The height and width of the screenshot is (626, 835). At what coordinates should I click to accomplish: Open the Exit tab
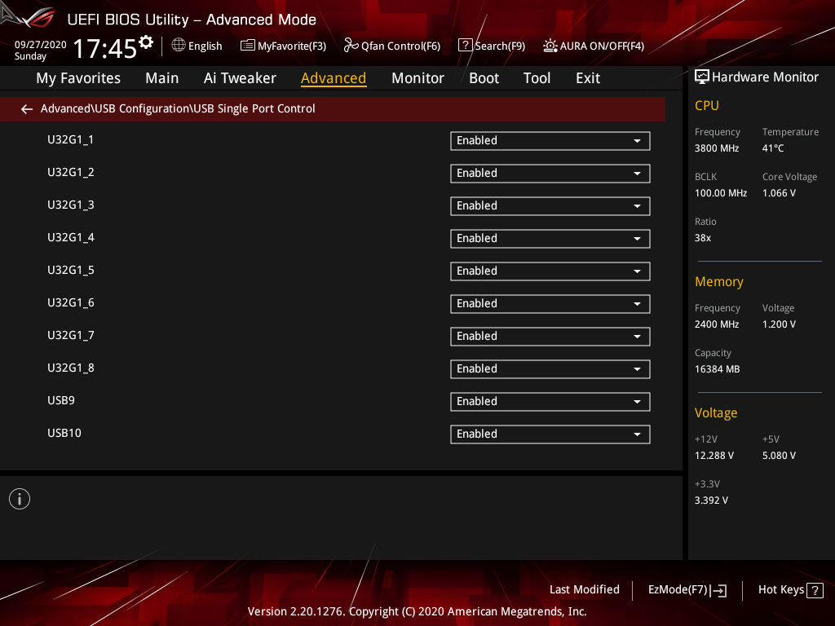click(588, 78)
